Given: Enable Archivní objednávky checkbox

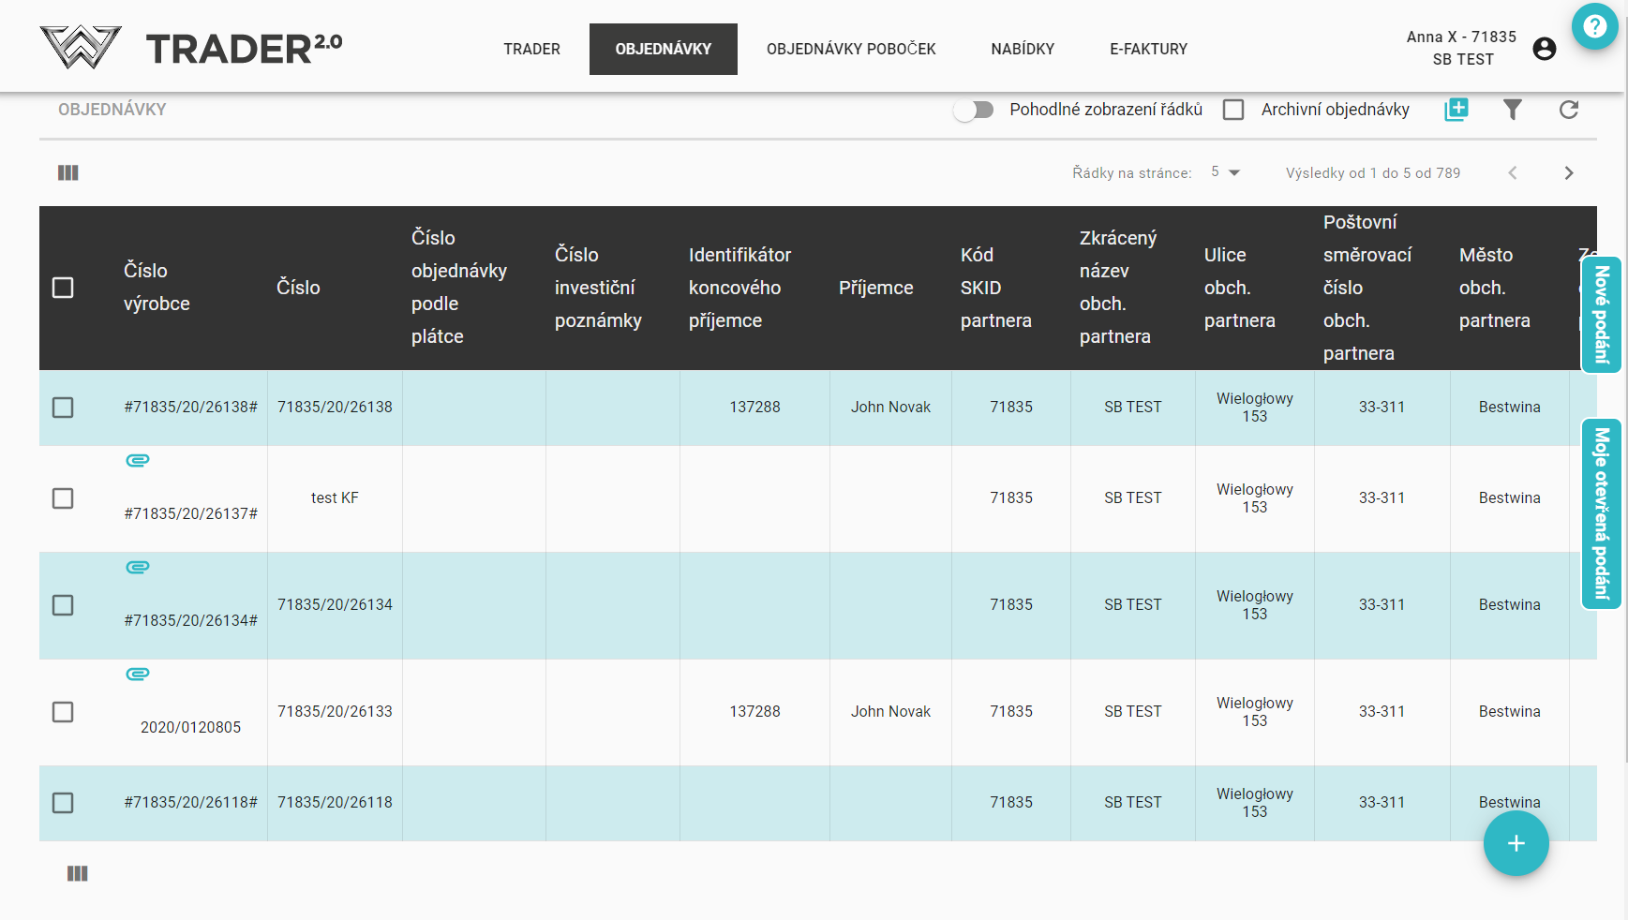Looking at the screenshot, I should [1233, 110].
